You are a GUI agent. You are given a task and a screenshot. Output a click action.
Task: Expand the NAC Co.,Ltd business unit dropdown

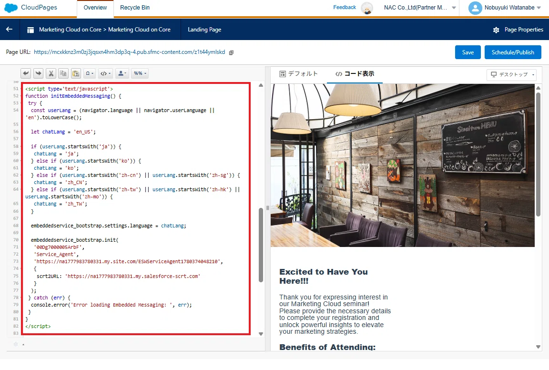[x=454, y=8]
